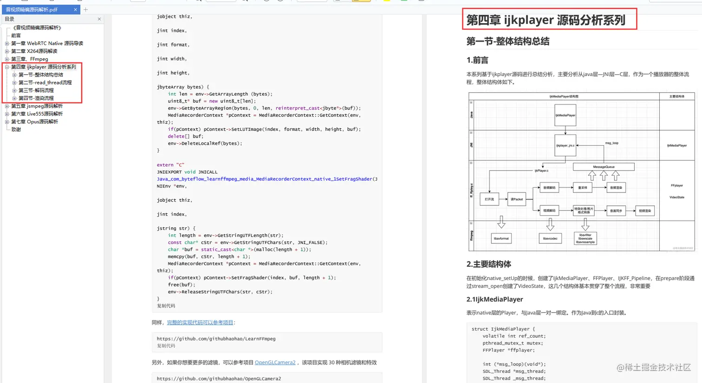This screenshot has height=383, width=702.
Task: Jump to the 前言 outline entry
Action: point(16,36)
